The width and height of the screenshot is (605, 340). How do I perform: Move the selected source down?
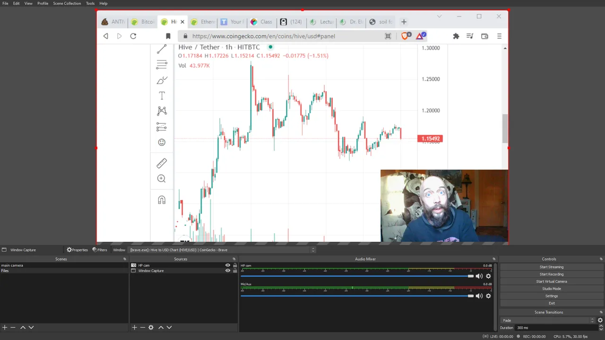click(x=169, y=327)
